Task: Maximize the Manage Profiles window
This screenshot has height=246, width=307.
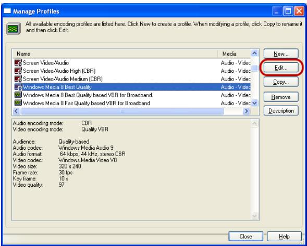Action: point(288,11)
